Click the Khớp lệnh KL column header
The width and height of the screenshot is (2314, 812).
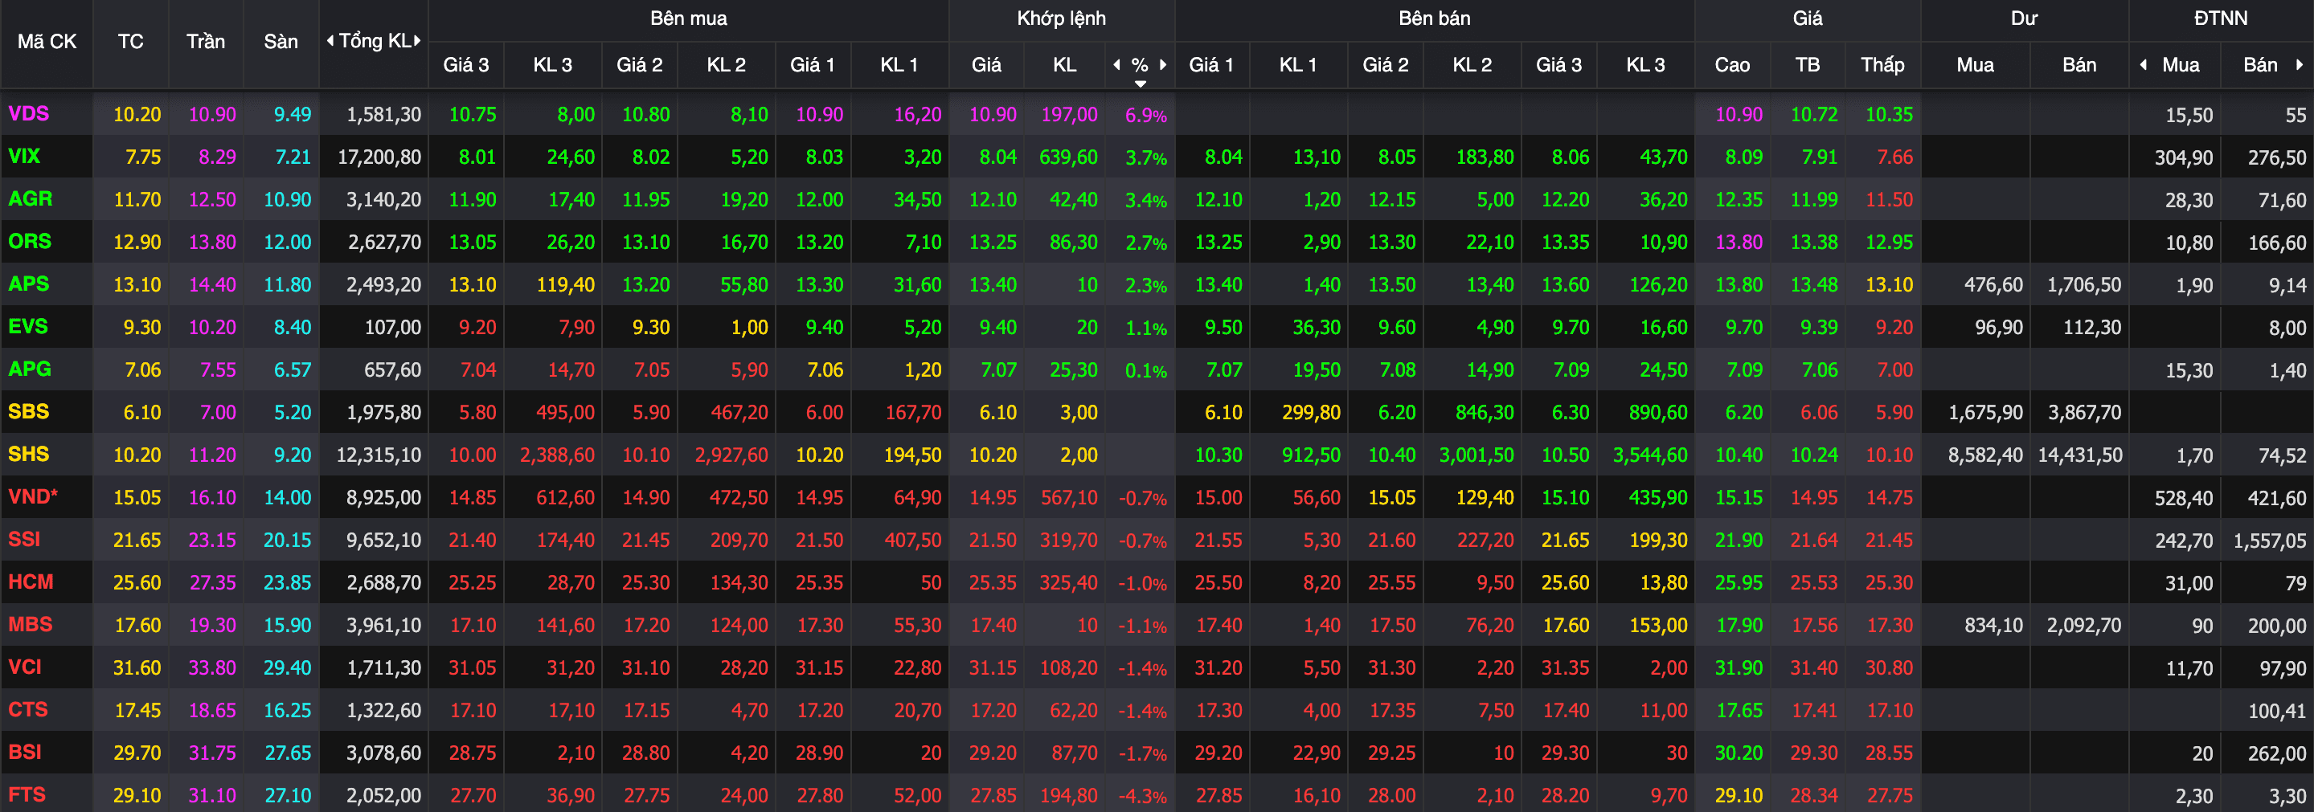(1064, 64)
